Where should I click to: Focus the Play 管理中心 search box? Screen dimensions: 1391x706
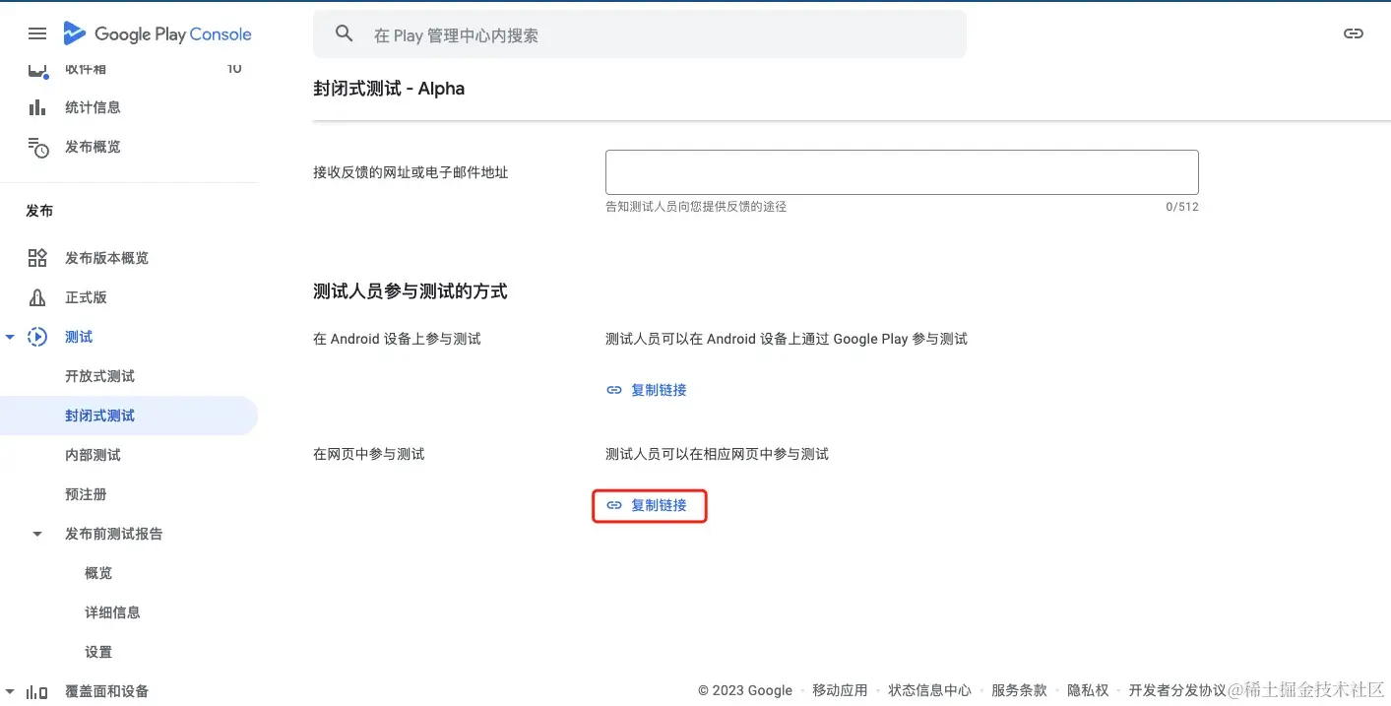640,34
